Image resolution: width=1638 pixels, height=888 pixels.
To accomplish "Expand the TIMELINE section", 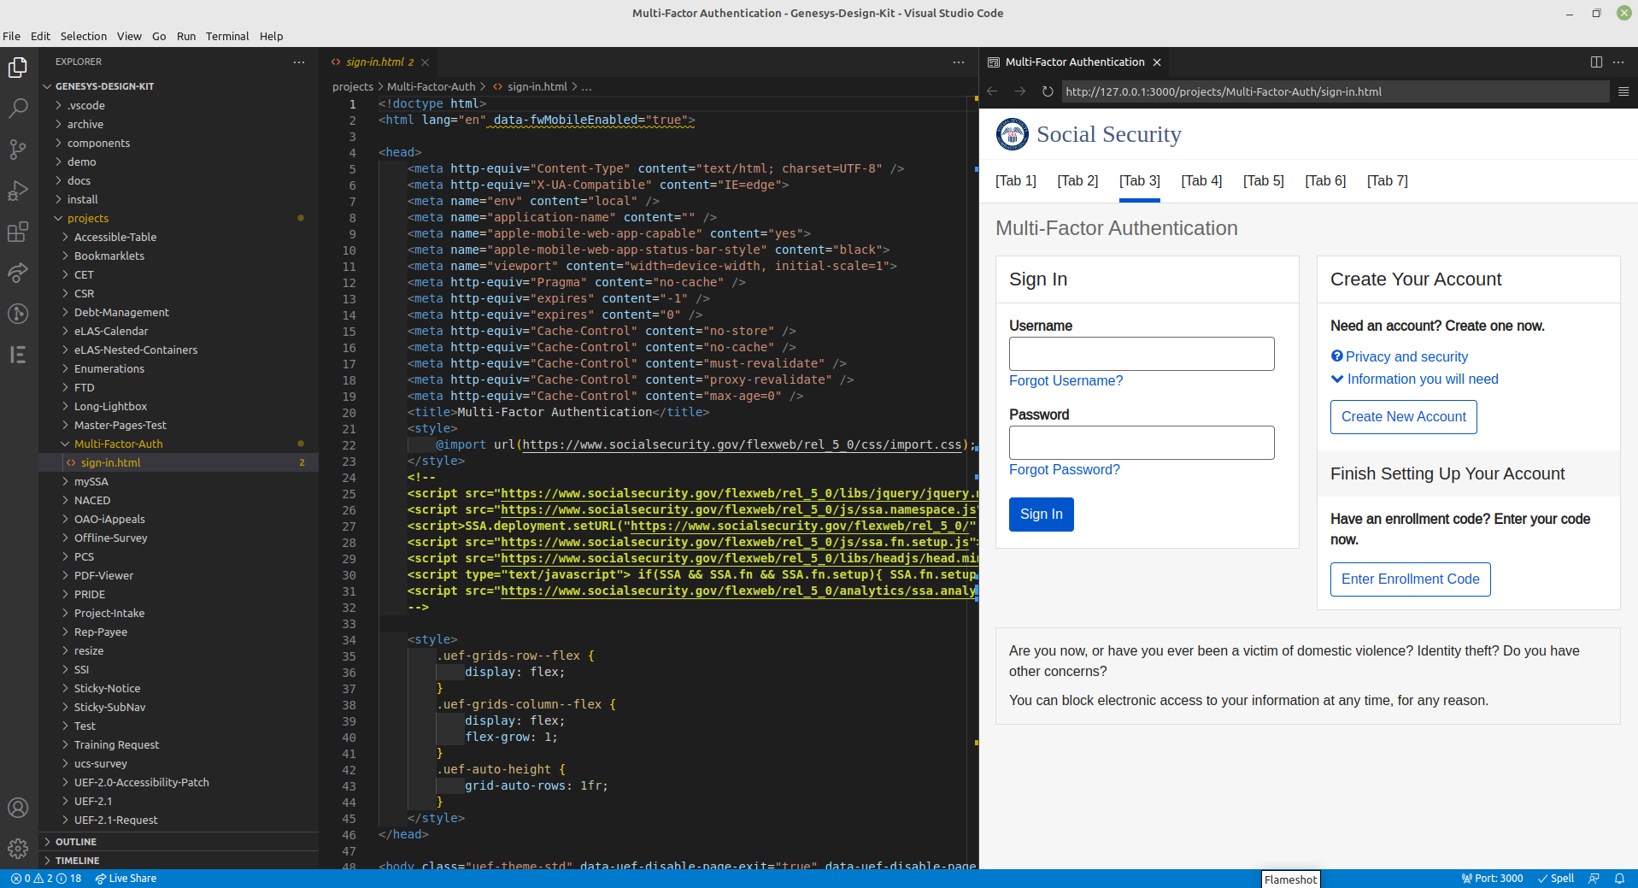I will point(77,861).
